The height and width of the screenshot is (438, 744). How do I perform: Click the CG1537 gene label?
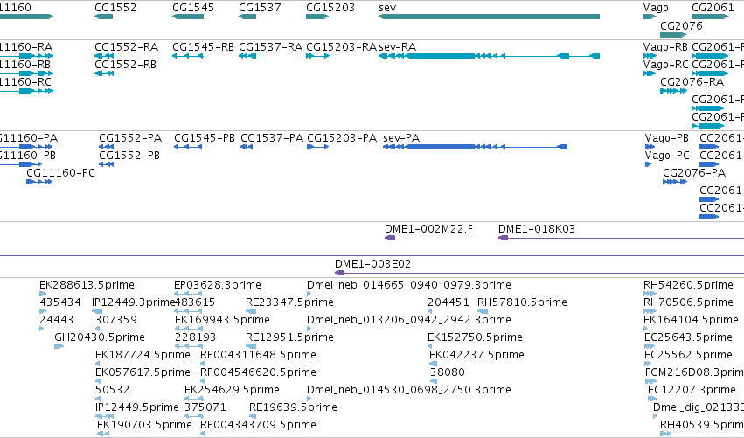(260, 8)
